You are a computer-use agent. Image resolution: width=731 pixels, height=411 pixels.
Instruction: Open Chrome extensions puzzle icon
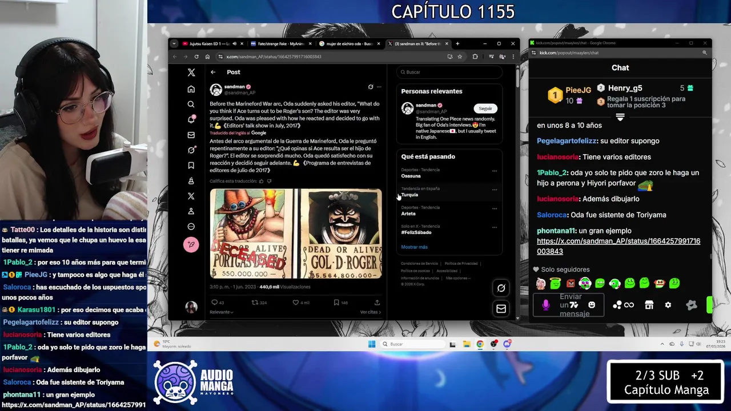[x=475, y=57]
